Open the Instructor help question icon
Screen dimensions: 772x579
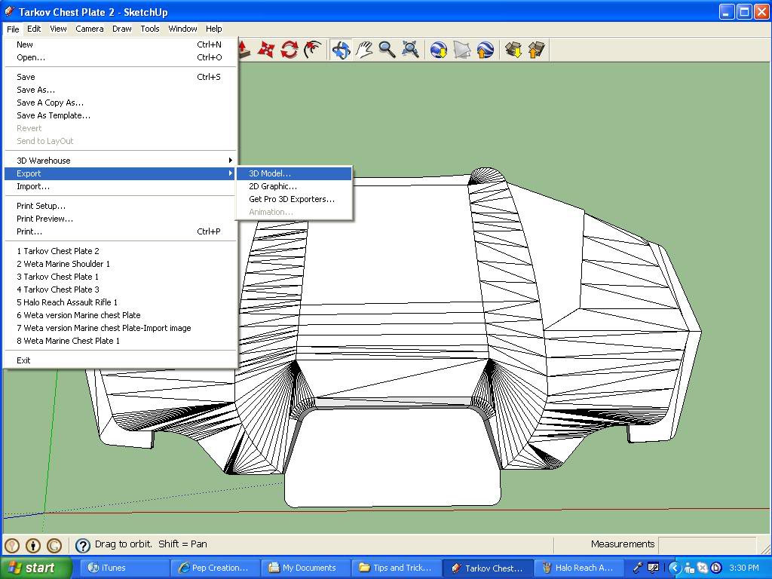83,545
